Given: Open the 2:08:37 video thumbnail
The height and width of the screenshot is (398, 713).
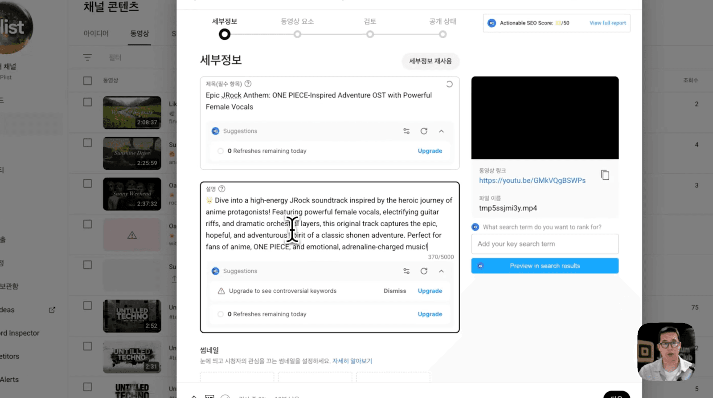Looking at the screenshot, I should (x=132, y=113).
